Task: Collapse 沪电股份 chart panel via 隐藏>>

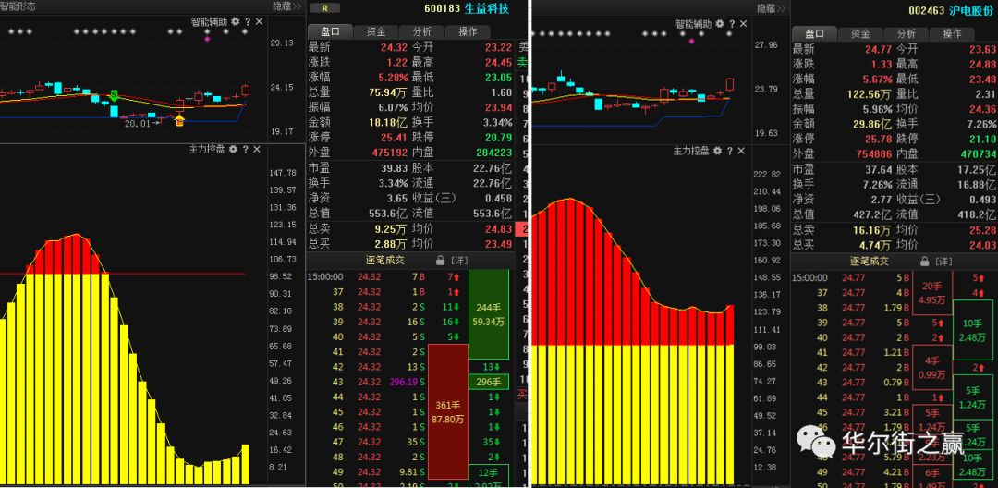Action: coord(772,8)
